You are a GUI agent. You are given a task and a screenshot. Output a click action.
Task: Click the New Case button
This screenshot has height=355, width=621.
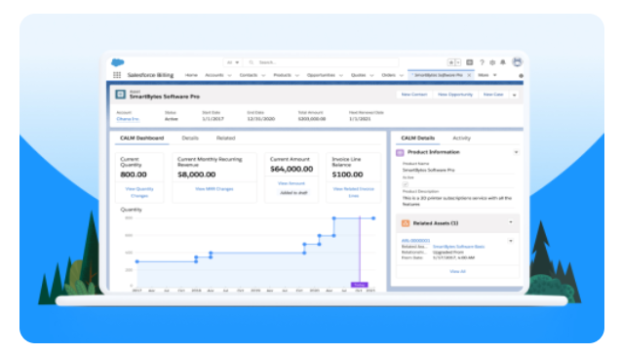click(x=493, y=95)
